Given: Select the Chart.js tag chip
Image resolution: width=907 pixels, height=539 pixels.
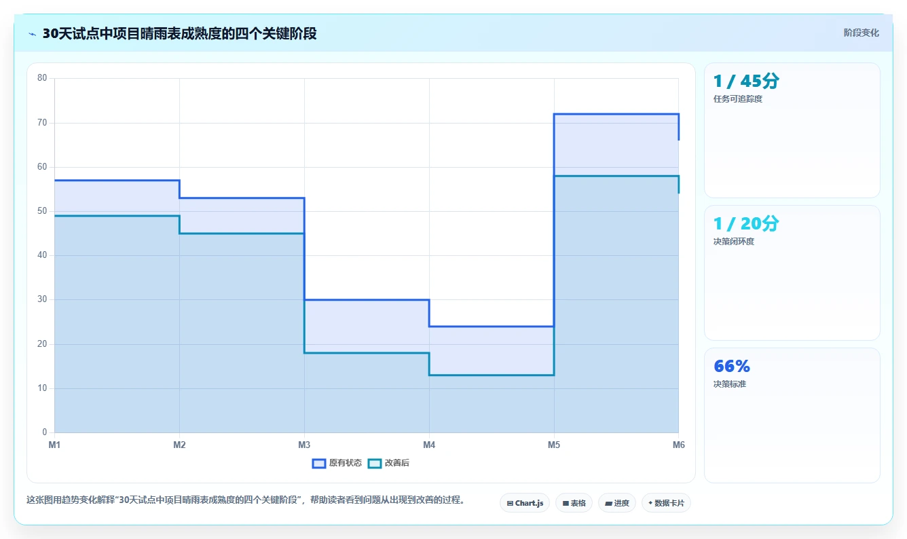Looking at the screenshot, I should (525, 503).
